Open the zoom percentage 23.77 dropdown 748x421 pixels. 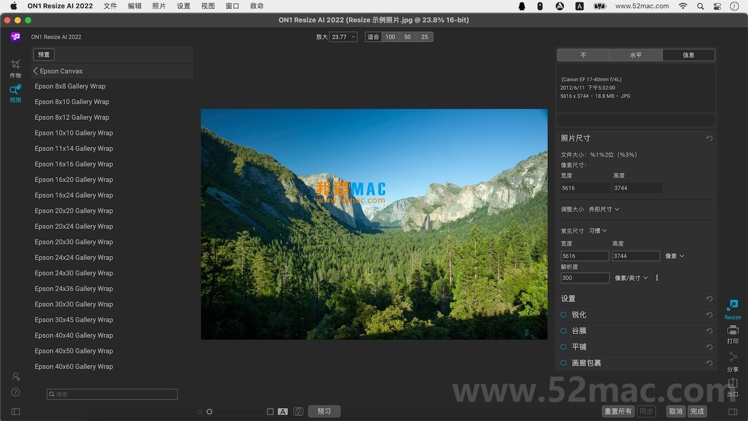click(x=344, y=37)
